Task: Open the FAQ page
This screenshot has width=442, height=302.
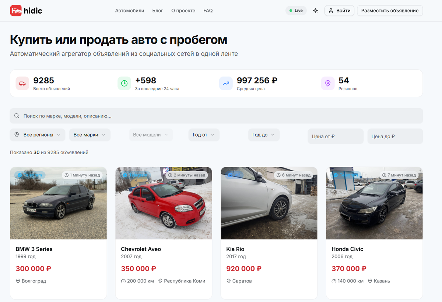Action: (208, 11)
